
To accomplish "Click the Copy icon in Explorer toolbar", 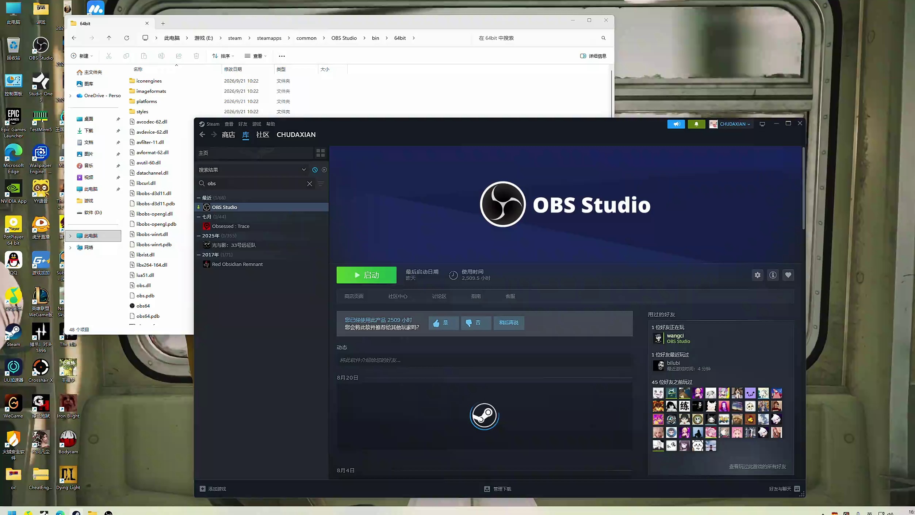I will [126, 56].
